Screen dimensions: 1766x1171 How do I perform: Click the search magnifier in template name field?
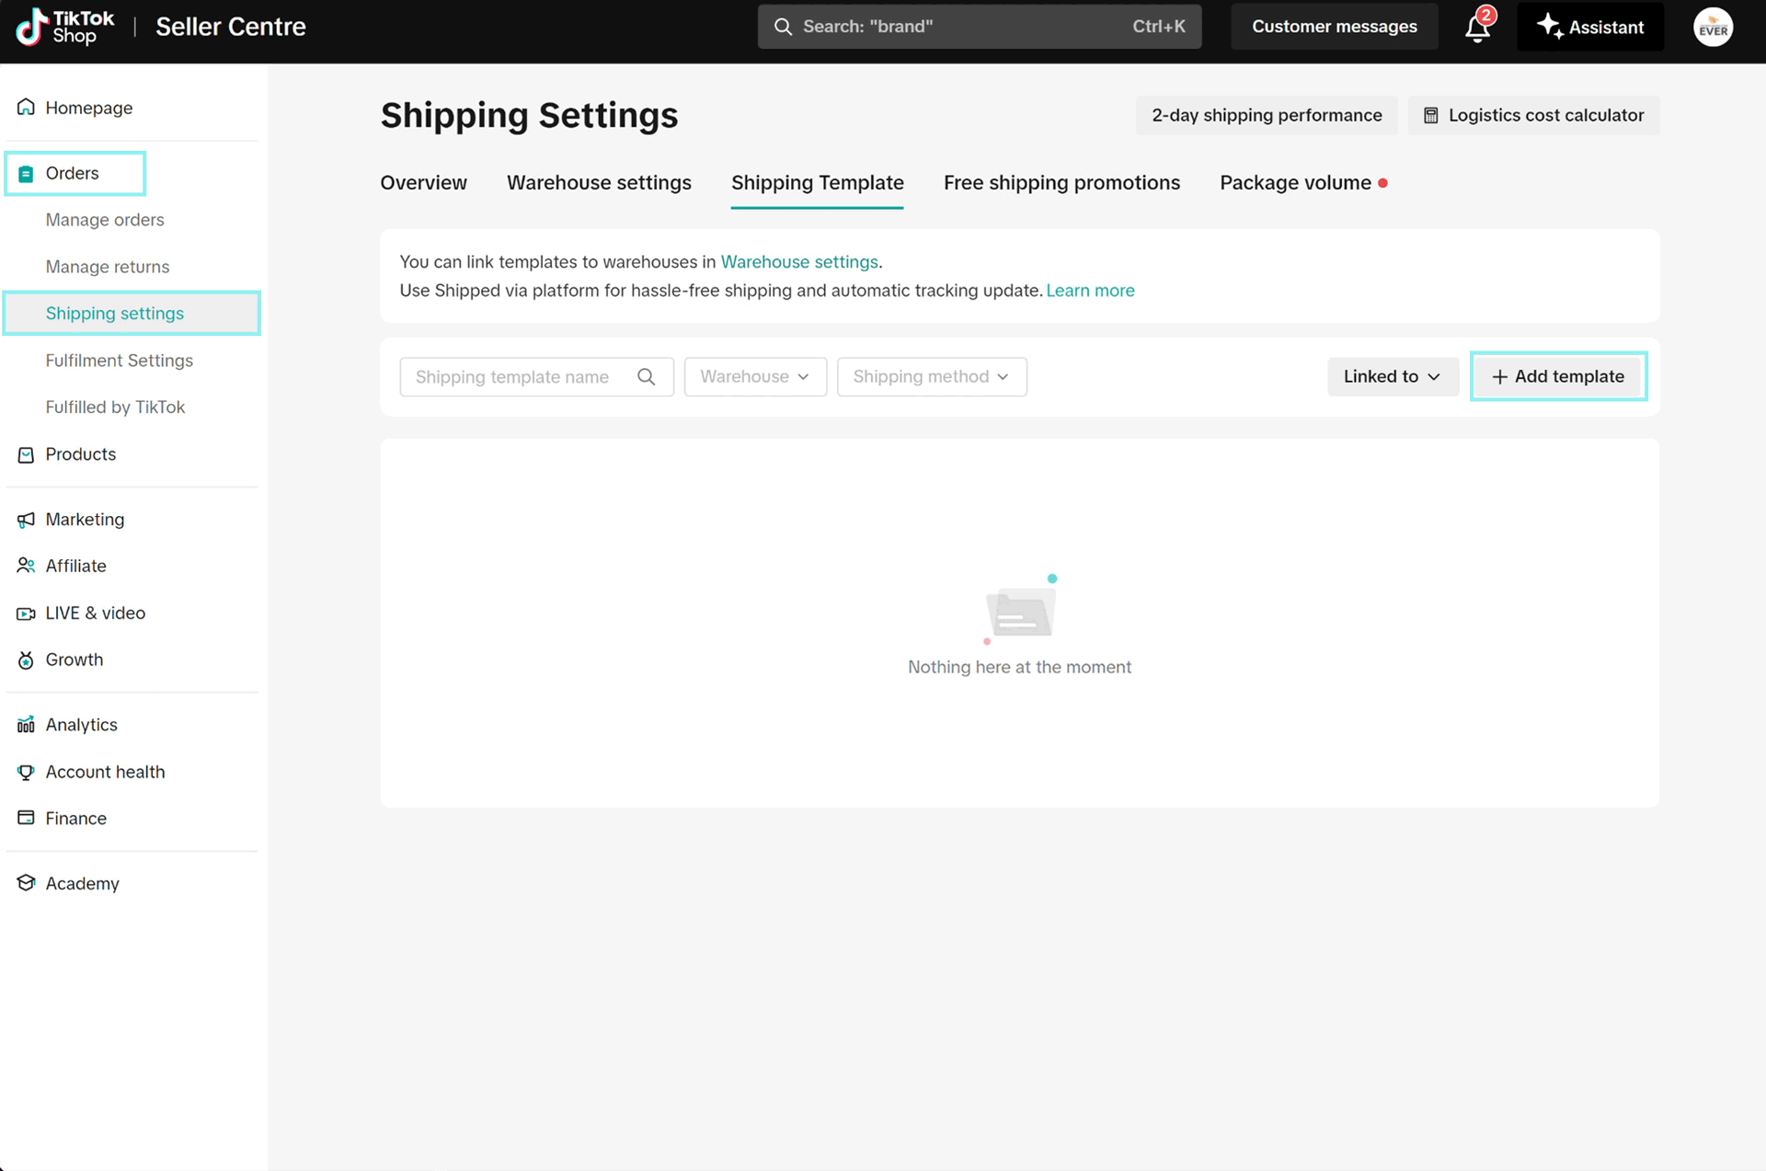pyautogui.click(x=647, y=377)
